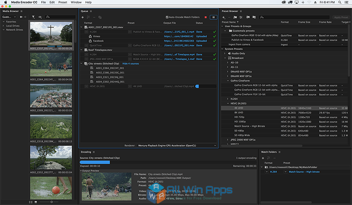Stop the queue with the red stop button

point(206,17)
